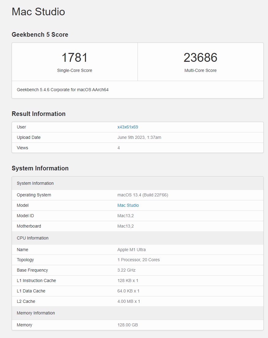The width and height of the screenshot is (268, 338).
Task: Select L1 Data Cache value 64.0 KB x 1
Action: click(x=128, y=291)
